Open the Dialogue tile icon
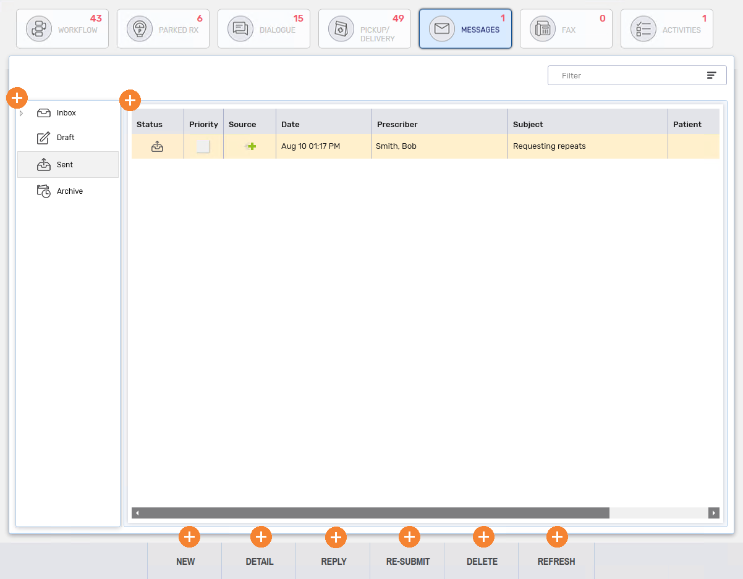 [240, 30]
